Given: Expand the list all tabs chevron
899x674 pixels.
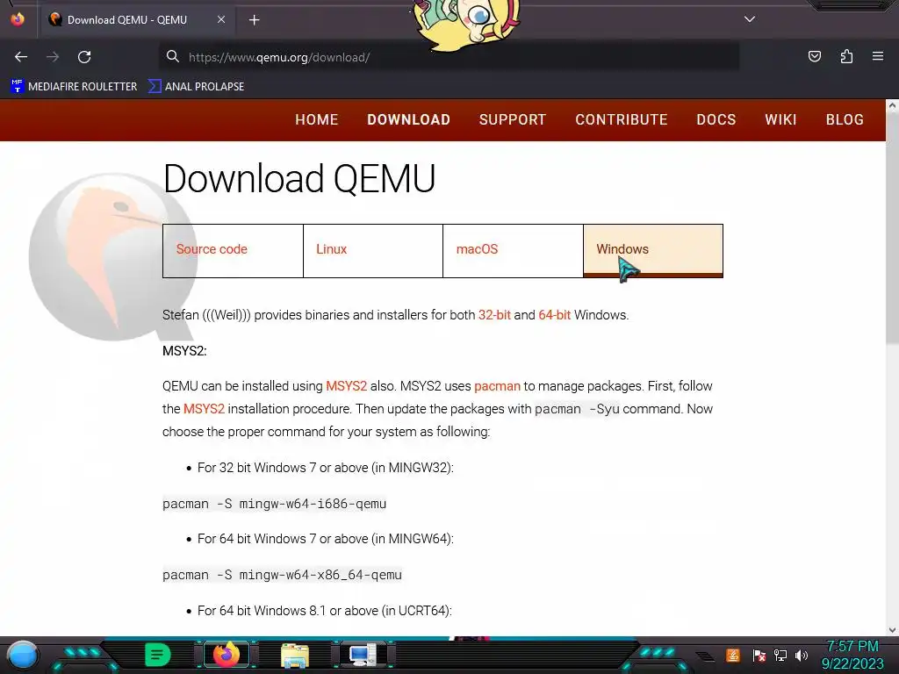Looking at the screenshot, I should (750, 19).
